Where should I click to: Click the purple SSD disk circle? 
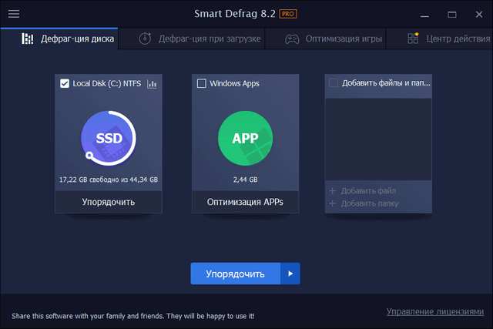coord(109,139)
